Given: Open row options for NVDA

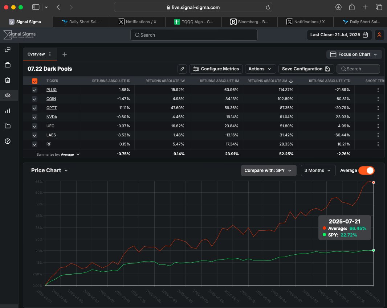Looking at the screenshot, I should pos(378,117).
